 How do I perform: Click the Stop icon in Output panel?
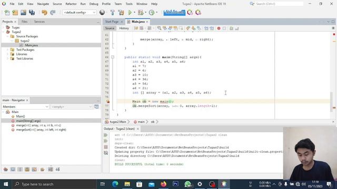pyautogui.click(x=106, y=147)
